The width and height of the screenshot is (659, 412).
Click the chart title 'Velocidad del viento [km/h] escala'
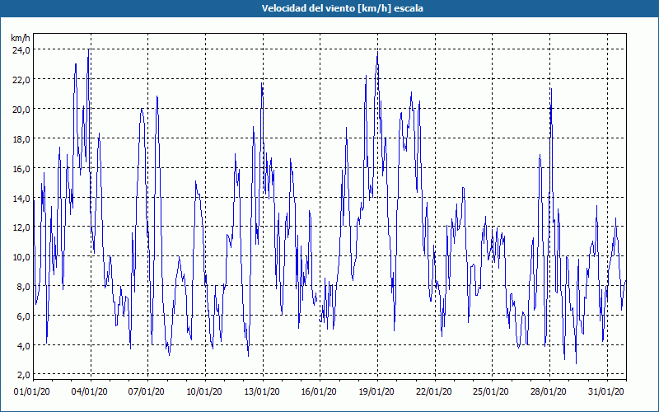343,8
